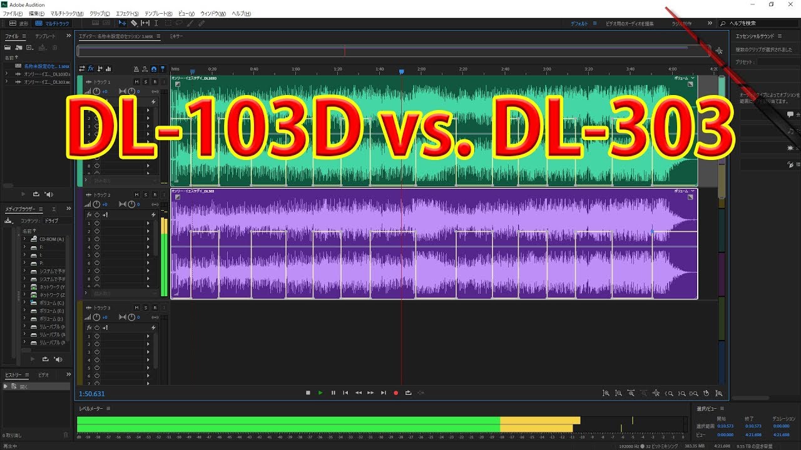Arm Track 2 for record with R button
The width and height of the screenshot is (801, 450).
coord(154,195)
